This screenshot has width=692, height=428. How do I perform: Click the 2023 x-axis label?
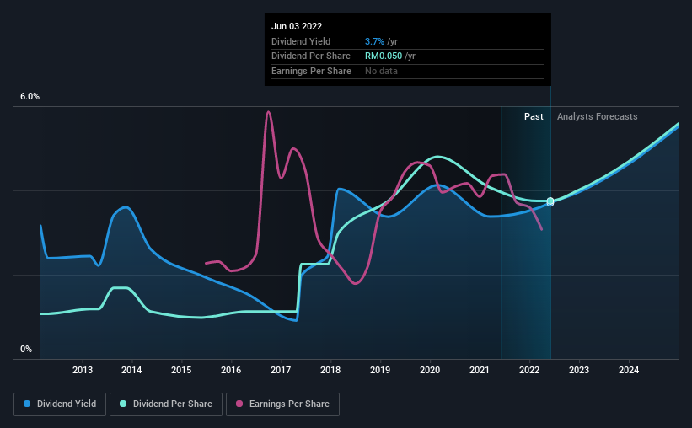[x=578, y=370]
